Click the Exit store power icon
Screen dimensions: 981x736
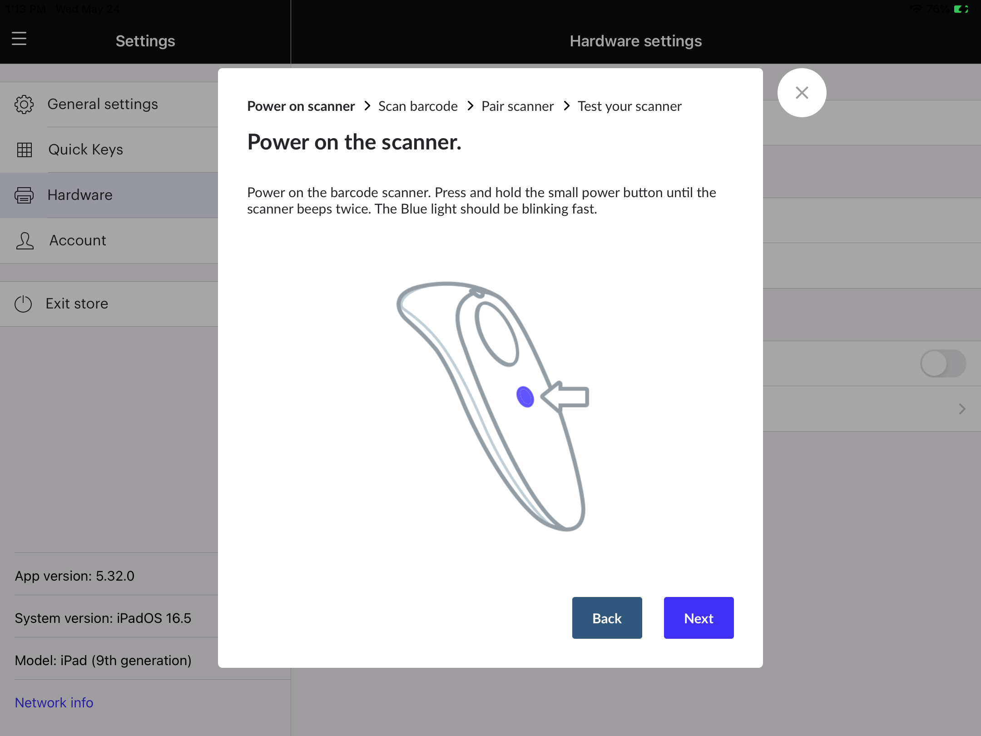coord(23,304)
